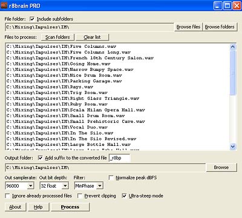Start conversion with the Process button
Image resolution: width=242 pixels, height=218 pixels.
70,207
